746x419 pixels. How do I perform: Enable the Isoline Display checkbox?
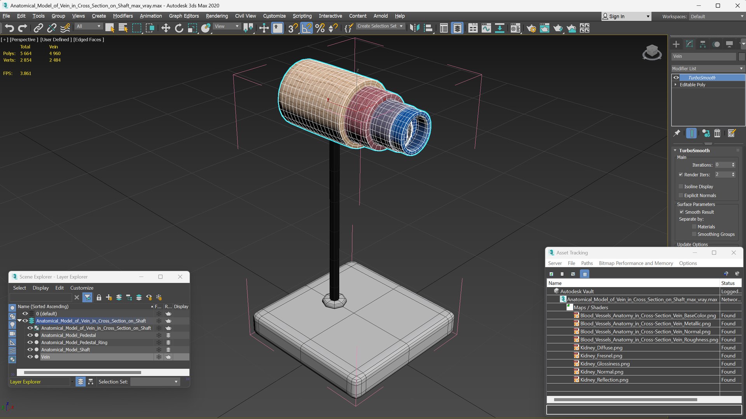pos(681,187)
